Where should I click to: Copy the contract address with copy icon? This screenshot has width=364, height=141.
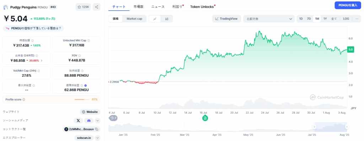97,129
